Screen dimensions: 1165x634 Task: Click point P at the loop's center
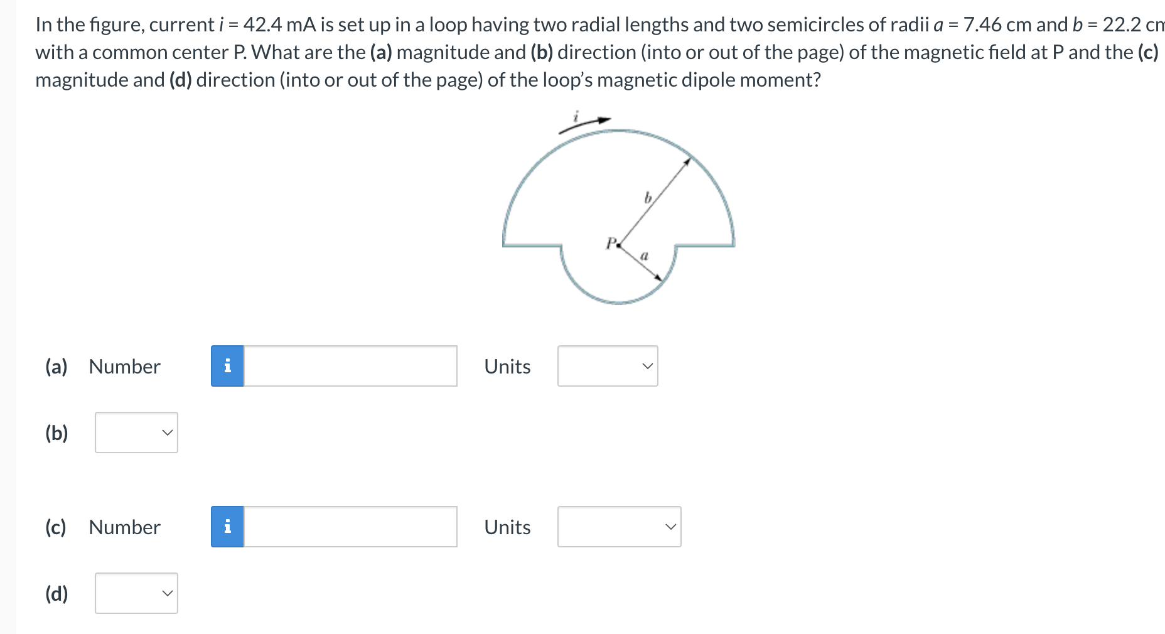pyautogui.click(x=618, y=244)
